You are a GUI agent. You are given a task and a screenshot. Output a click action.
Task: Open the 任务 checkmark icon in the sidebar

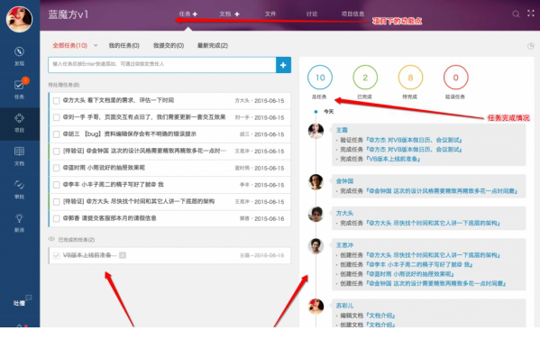click(19, 85)
